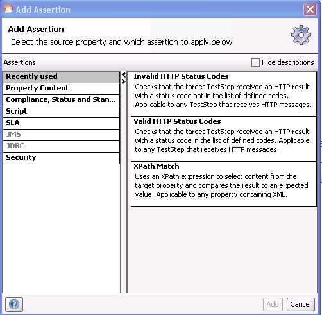Image resolution: width=322 pixels, height=315 pixels.
Task: Select the Recently used category
Action: click(62, 77)
